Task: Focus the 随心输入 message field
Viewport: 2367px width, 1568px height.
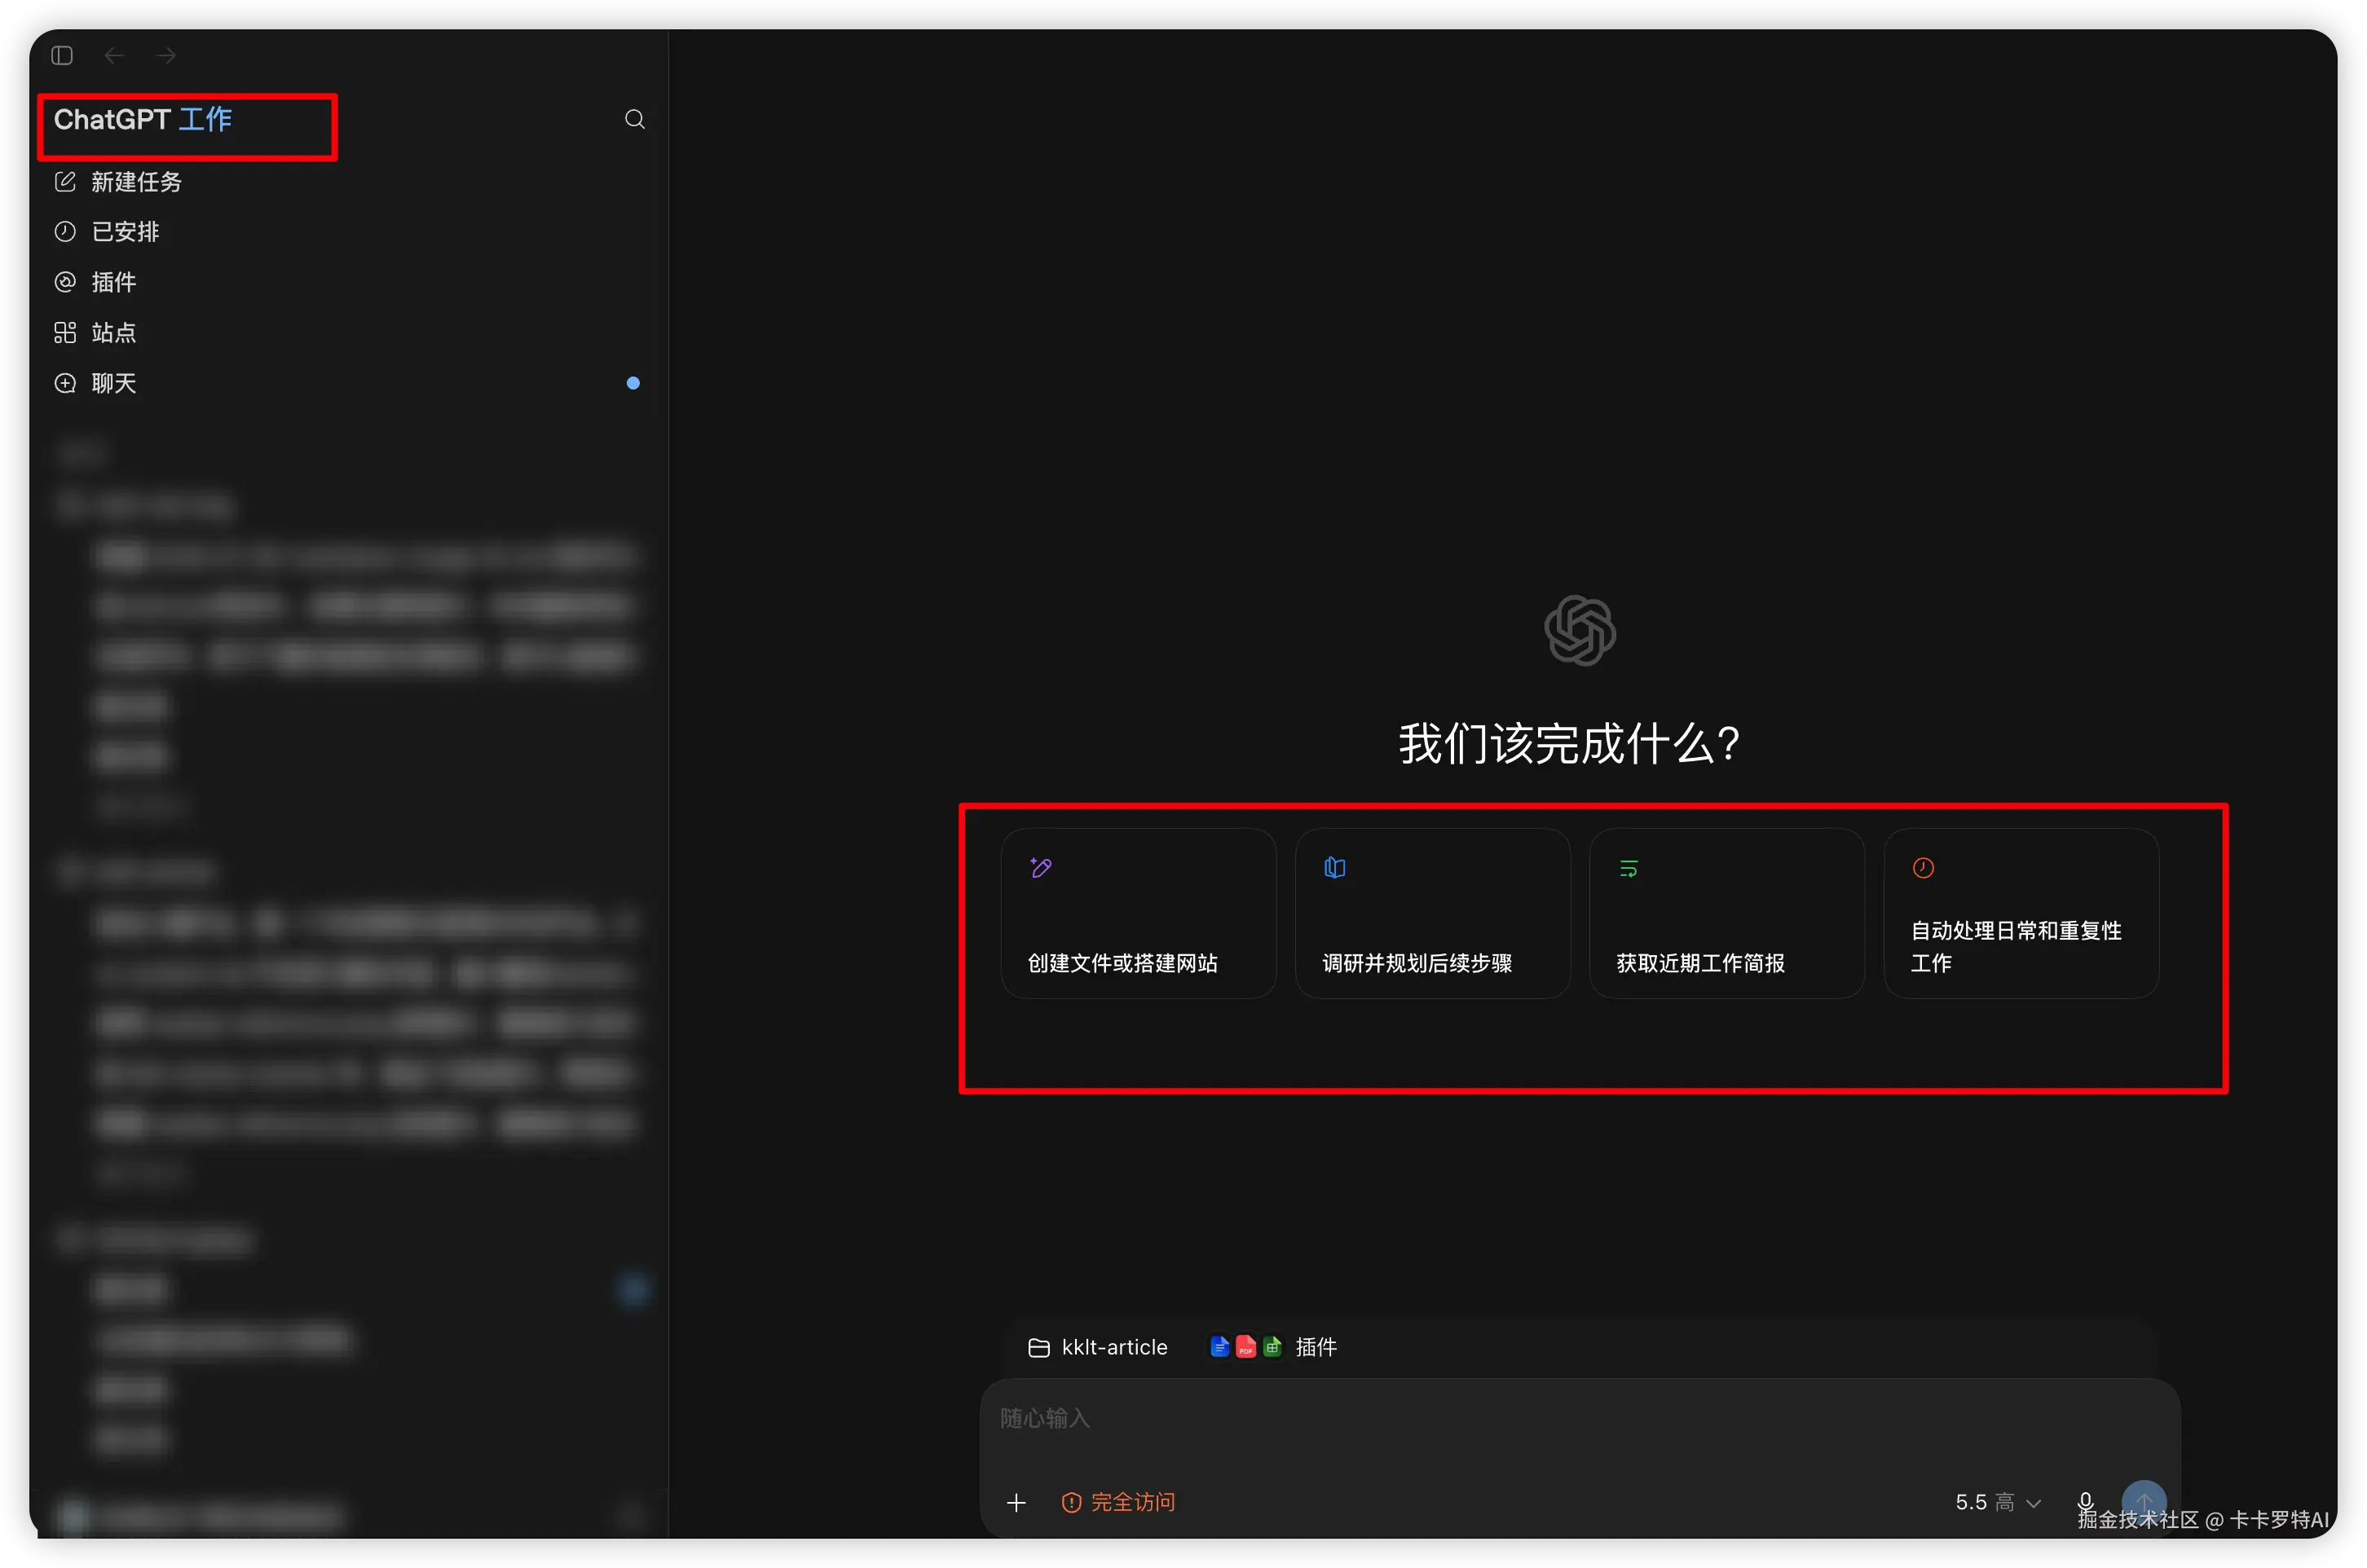Action: click(x=1578, y=1419)
